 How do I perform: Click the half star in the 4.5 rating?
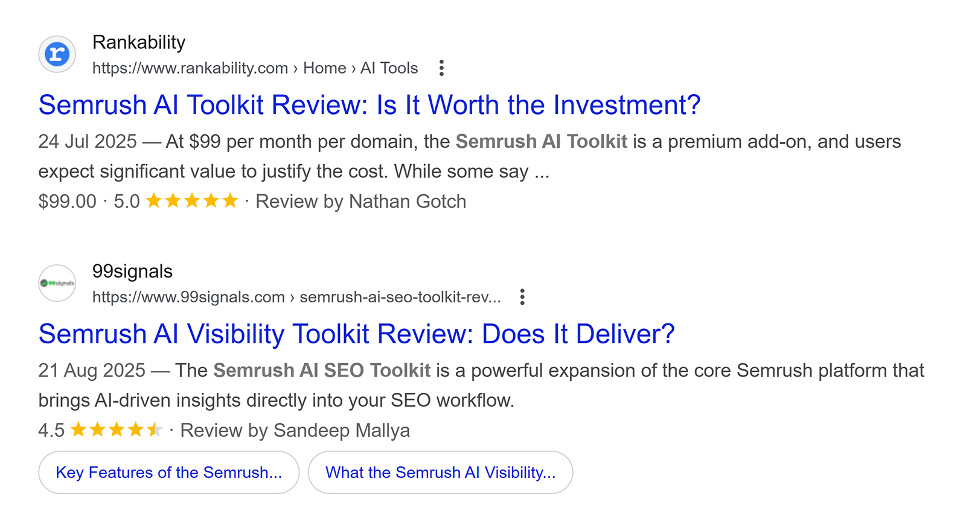tap(156, 430)
